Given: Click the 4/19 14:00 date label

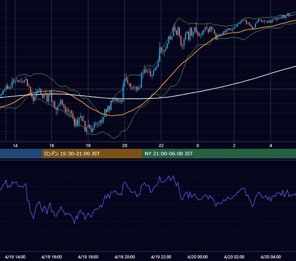Looking at the screenshot, I should pyautogui.click(x=15, y=257).
